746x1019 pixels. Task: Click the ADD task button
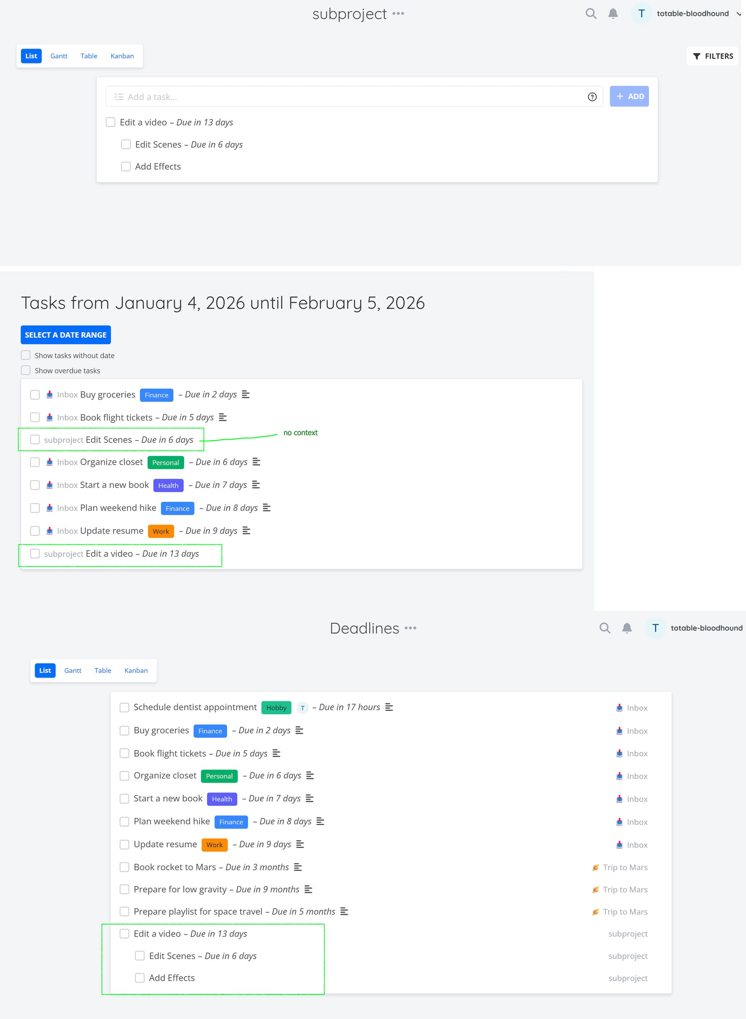point(629,96)
